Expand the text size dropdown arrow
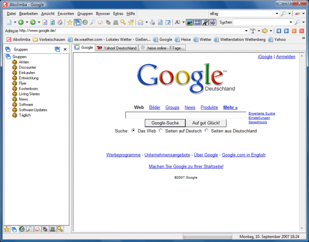 (x=184, y=22)
